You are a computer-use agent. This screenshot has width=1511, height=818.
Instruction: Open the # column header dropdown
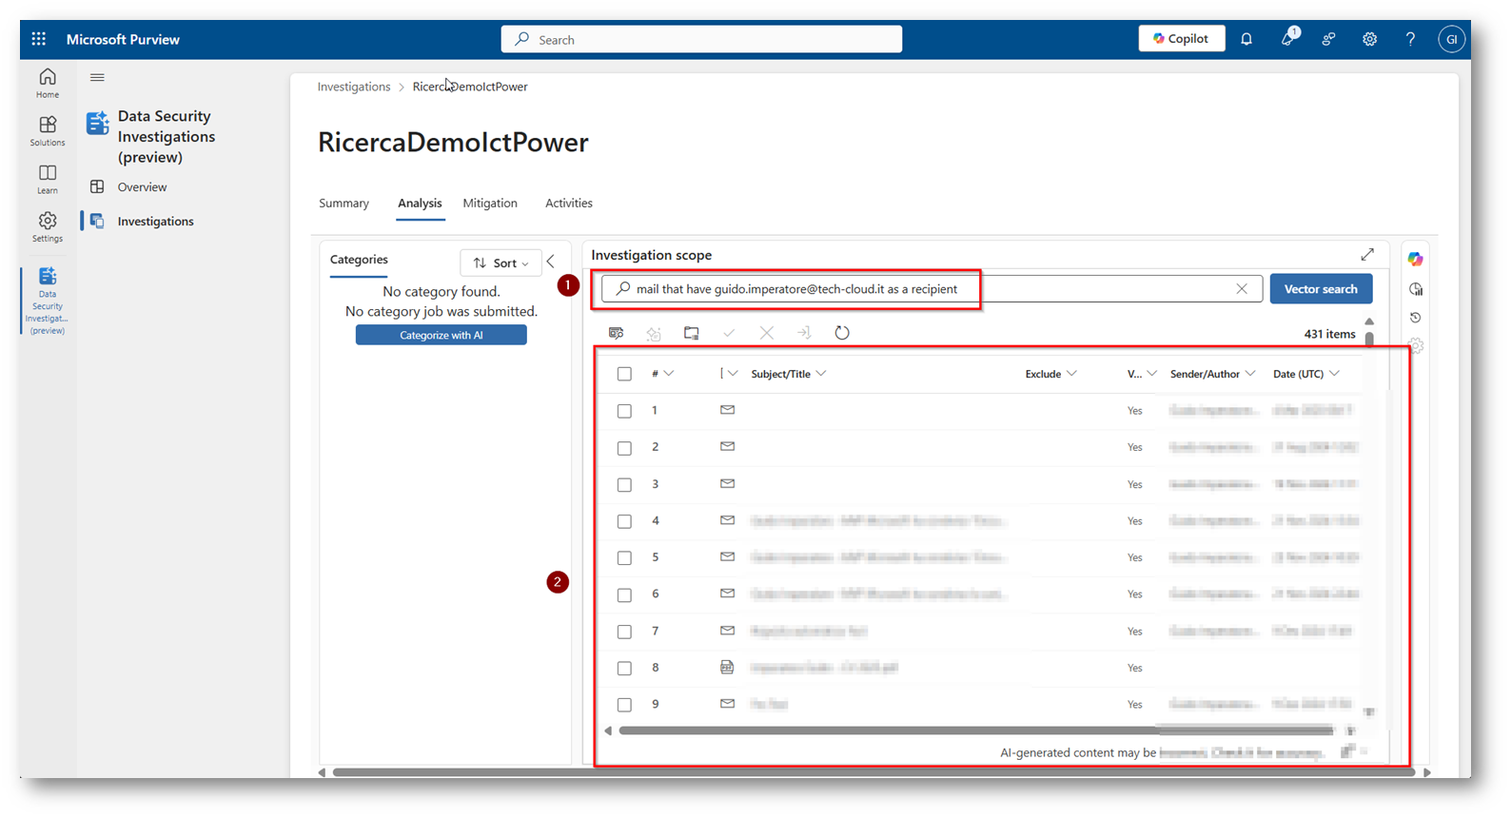coord(669,374)
